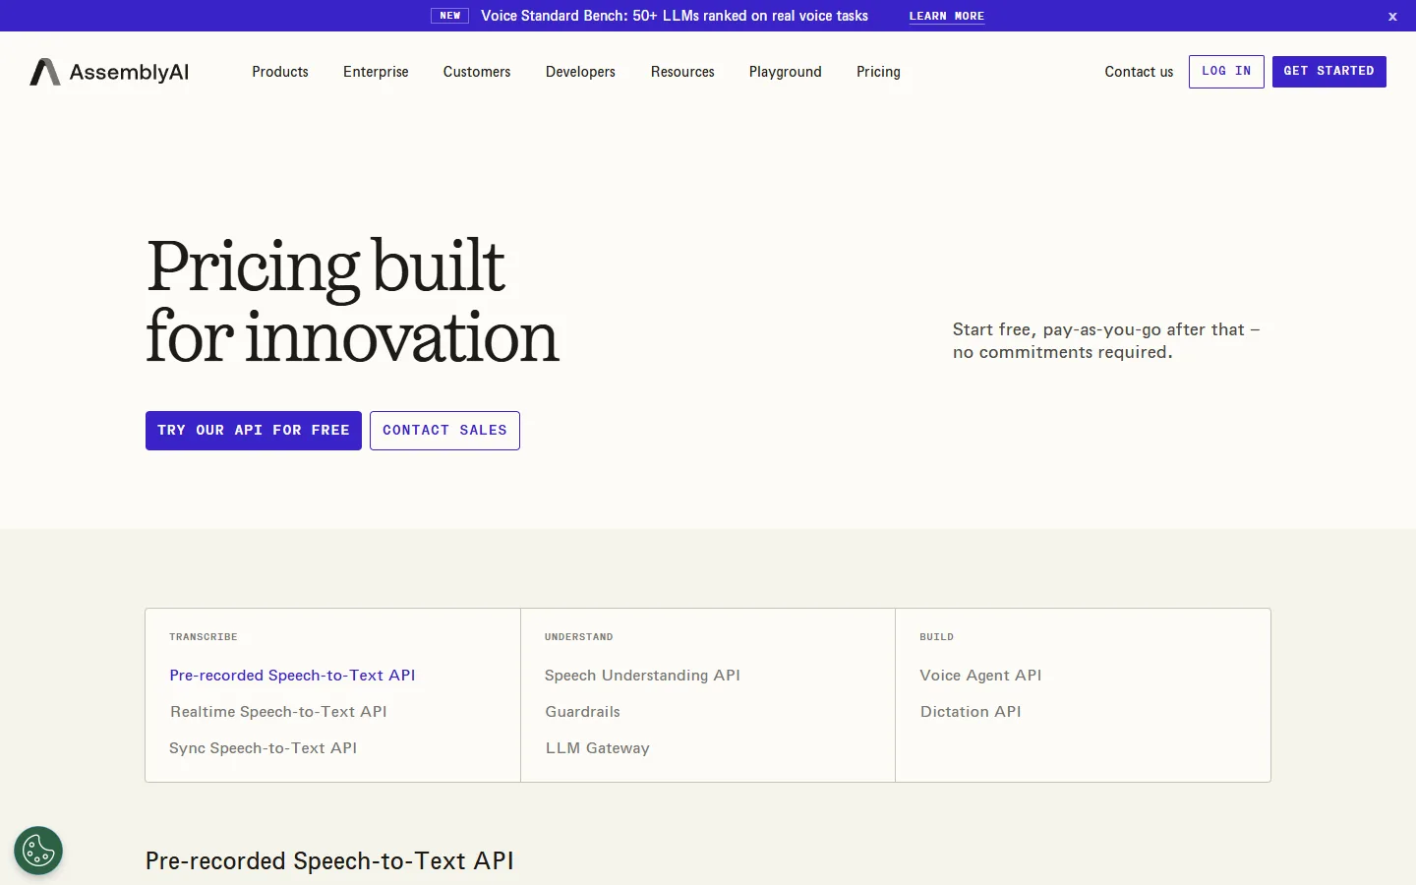Viewport: 1416px width, 885px height.
Task: Click the BUILD column label
Action: 936,637
